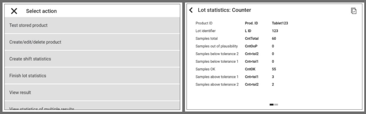Select Finish lot statistics

click(92, 76)
